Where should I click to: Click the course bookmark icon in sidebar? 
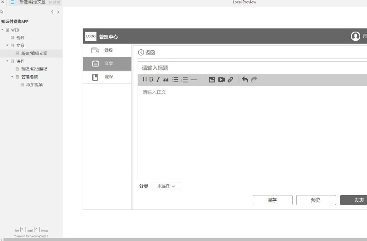click(x=95, y=77)
